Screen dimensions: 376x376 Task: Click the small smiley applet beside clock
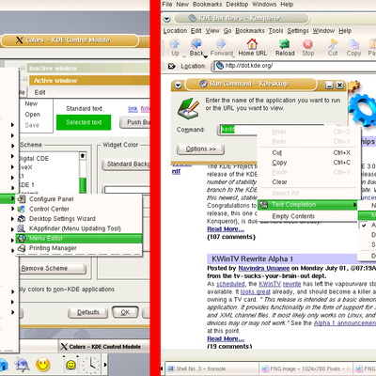click(x=71, y=365)
